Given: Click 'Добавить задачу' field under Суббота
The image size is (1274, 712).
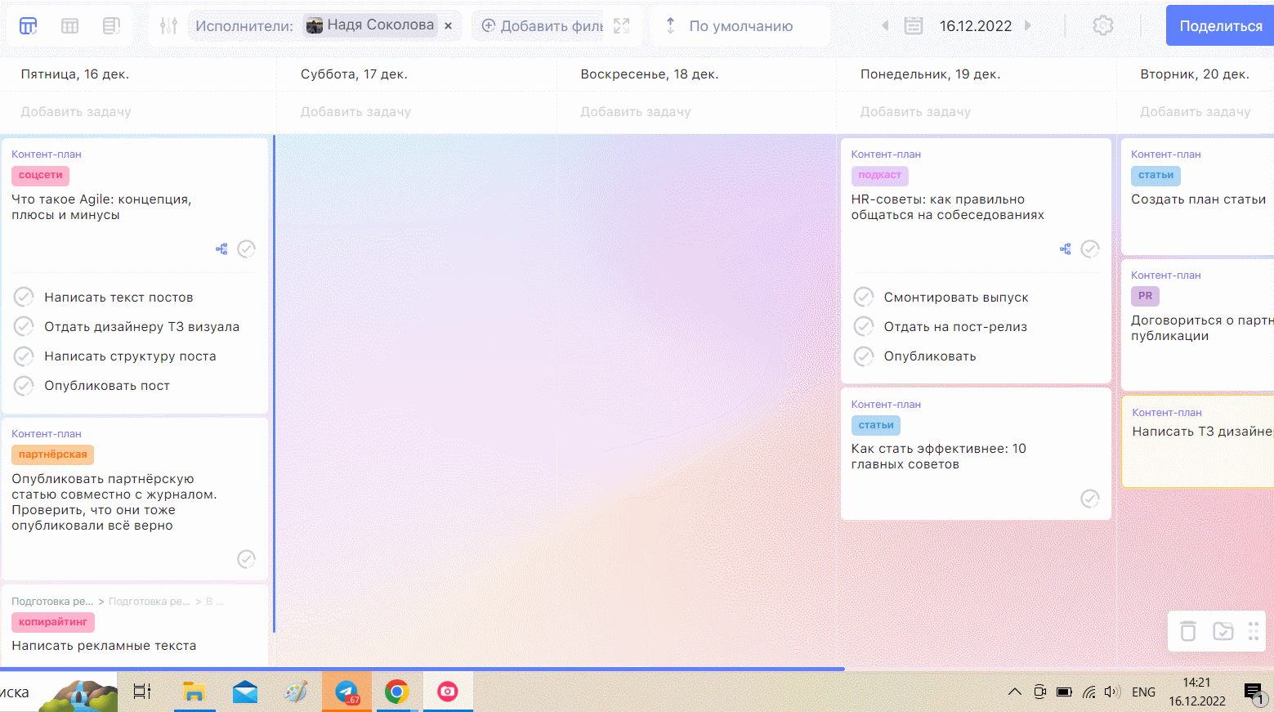Looking at the screenshot, I should (355, 112).
